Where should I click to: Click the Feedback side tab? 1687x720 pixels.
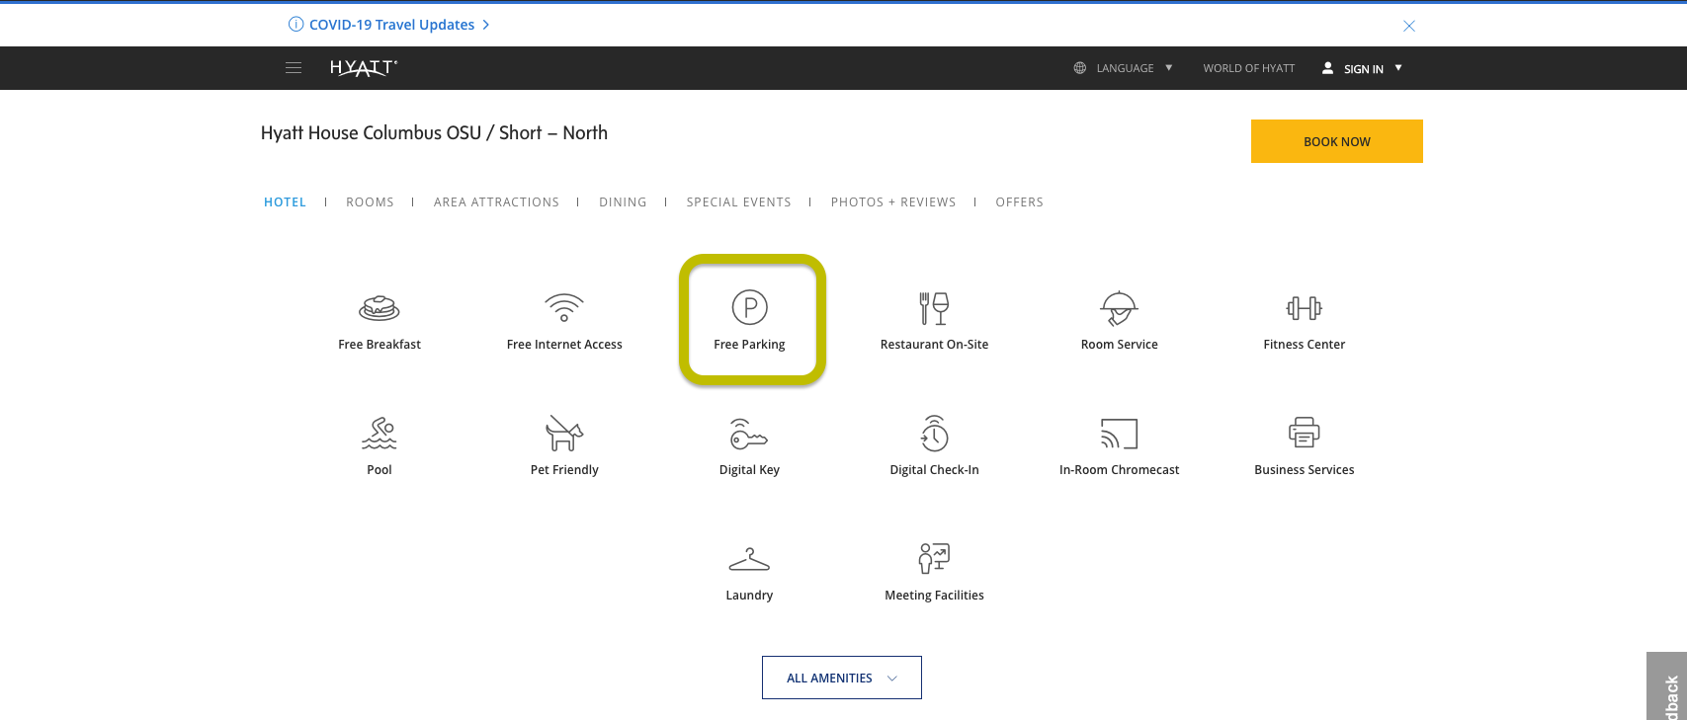[1667, 686]
